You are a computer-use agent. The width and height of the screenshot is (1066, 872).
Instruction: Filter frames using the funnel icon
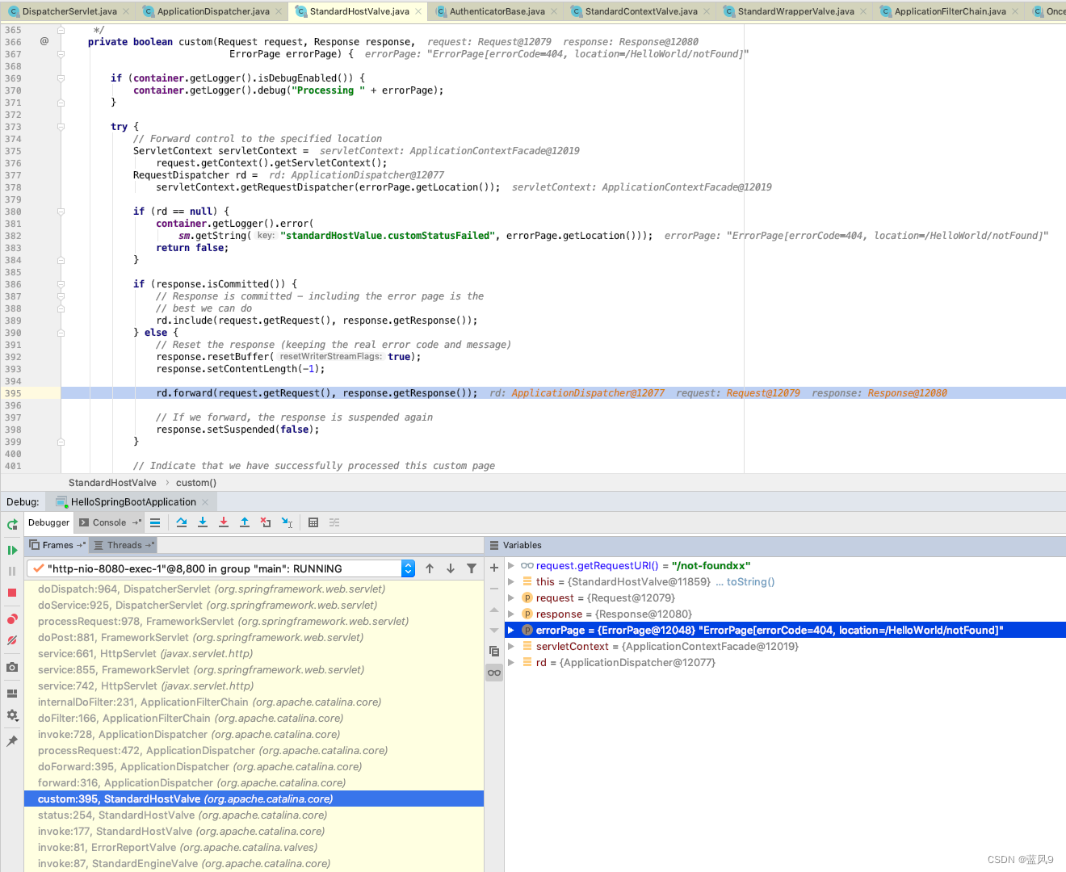click(x=472, y=568)
